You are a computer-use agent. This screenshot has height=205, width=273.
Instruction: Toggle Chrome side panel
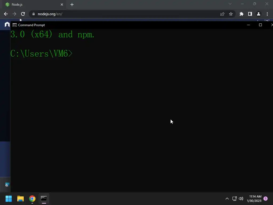pos(250,14)
